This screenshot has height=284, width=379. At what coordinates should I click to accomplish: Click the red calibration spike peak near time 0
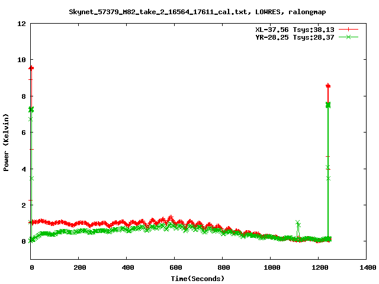click(31, 68)
